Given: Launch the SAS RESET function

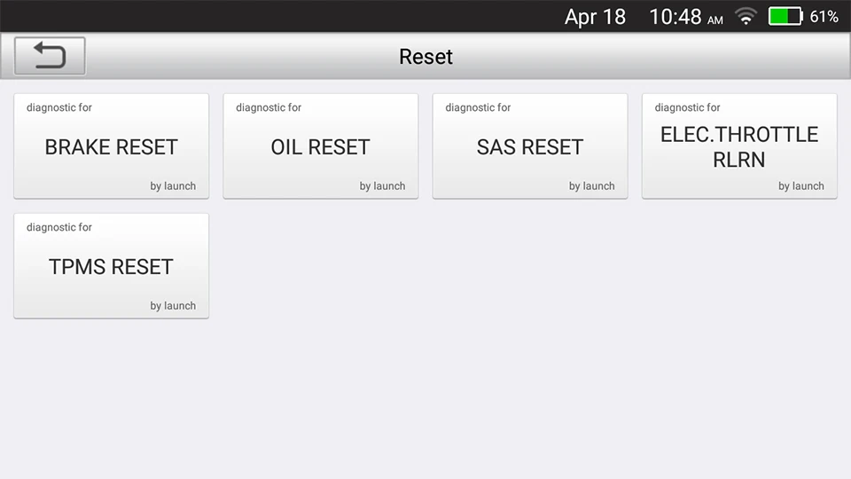Looking at the screenshot, I should pos(530,146).
